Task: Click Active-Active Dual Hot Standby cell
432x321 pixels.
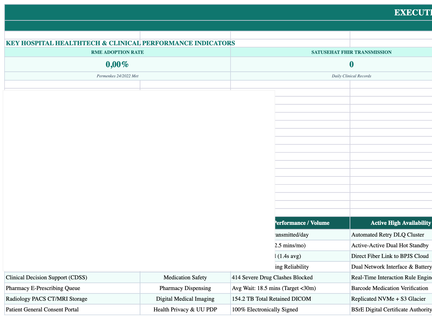Action: (x=391, y=245)
